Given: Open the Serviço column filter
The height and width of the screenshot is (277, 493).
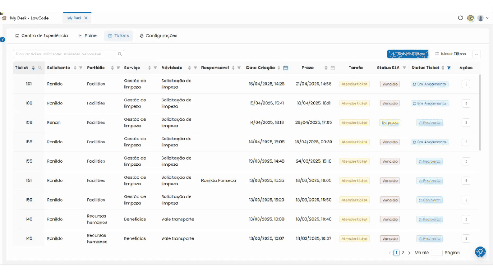Looking at the screenshot, I should tap(156, 68).
